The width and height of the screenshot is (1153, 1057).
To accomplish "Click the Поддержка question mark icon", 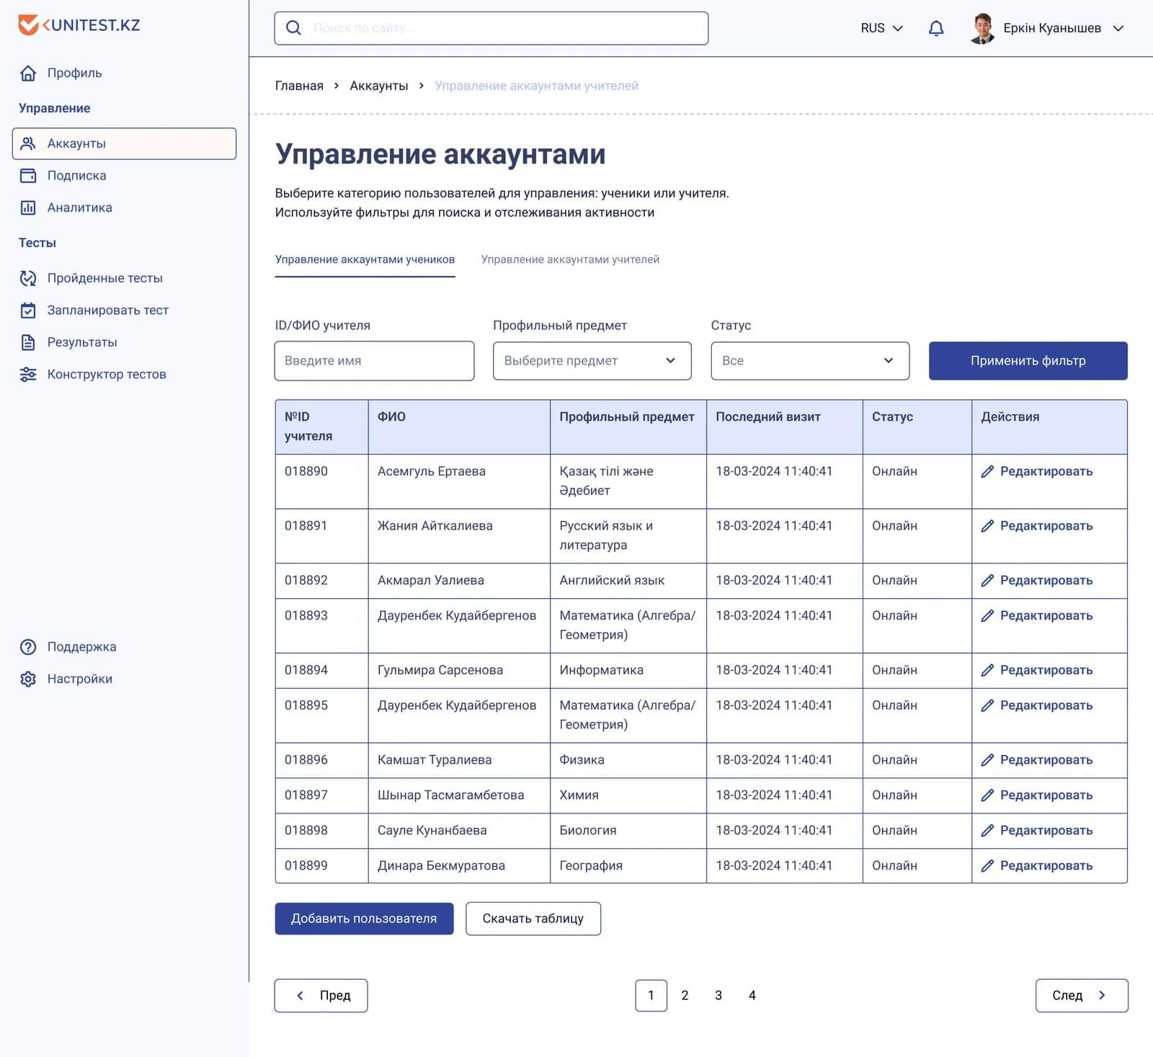I will point(28,647).
